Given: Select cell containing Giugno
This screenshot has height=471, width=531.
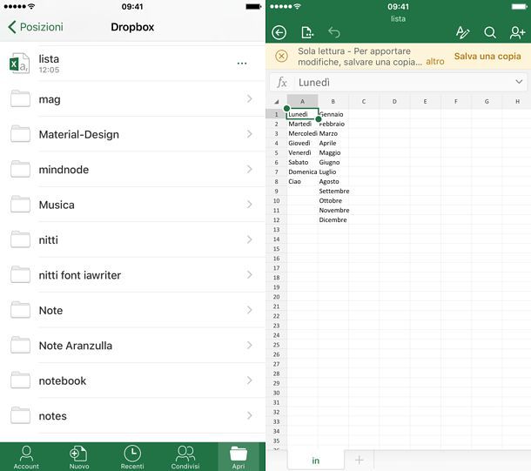Looking at the screenshot, I should pyautogui.click(x=333, y=162).
